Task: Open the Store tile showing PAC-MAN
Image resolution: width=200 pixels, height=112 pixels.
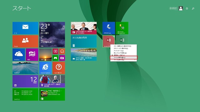Action: [52, 95]
